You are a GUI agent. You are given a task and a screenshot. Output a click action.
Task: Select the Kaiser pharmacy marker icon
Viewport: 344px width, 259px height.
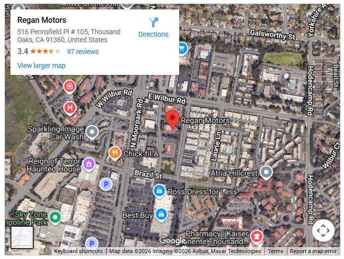click(257, 237)
